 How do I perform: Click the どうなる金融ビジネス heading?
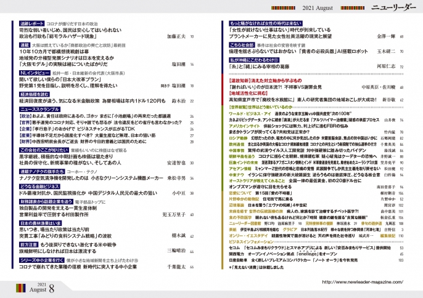pos(39,185)
